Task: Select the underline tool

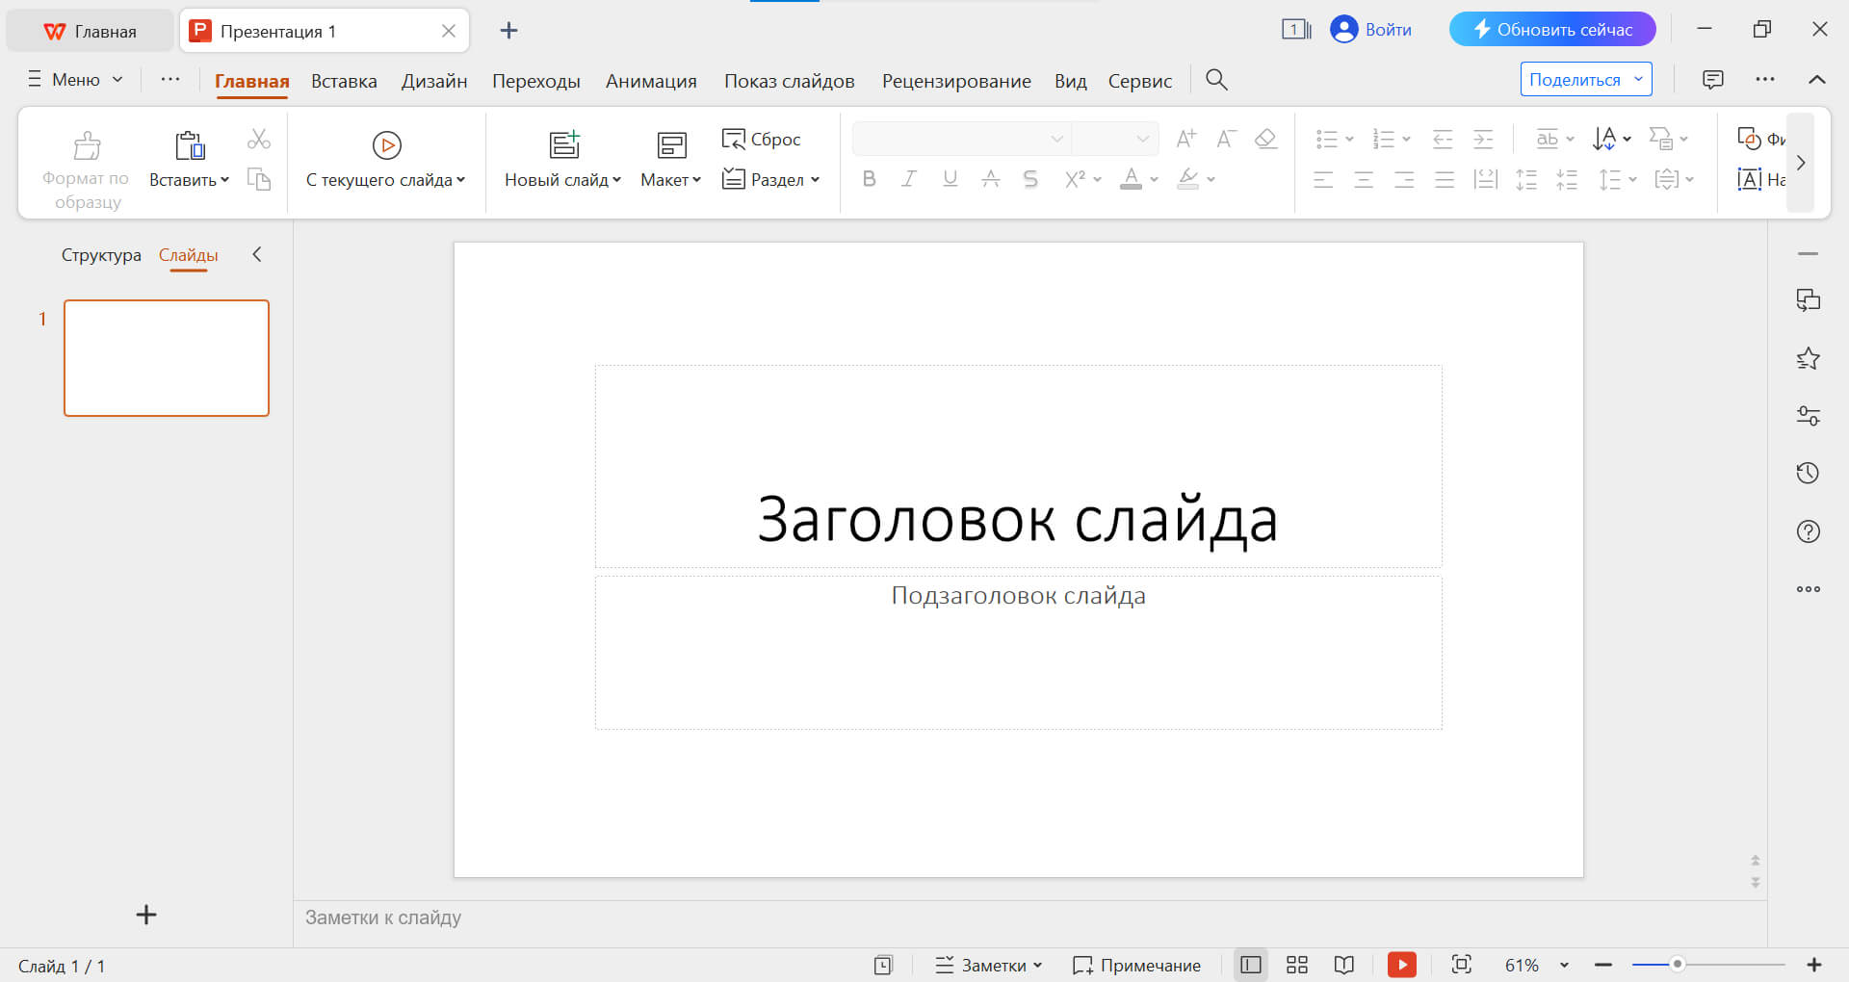Action: 950,179
